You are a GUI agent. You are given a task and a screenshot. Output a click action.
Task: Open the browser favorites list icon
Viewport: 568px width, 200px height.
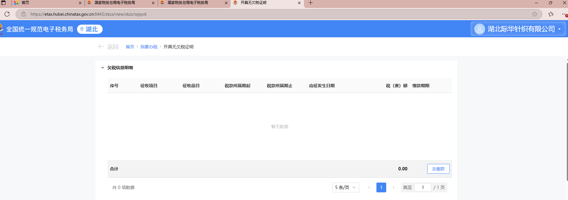tap(551, 14)
